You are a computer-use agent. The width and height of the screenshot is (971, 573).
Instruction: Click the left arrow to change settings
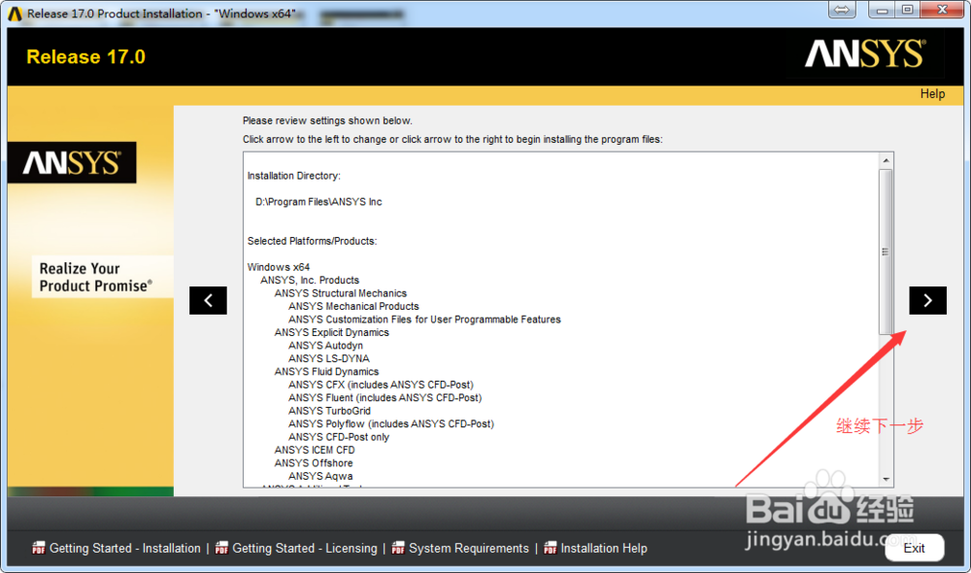[x=208, y=300]
